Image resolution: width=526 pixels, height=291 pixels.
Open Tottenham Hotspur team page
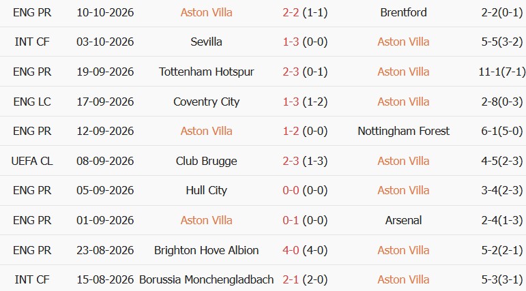point(206,72)
